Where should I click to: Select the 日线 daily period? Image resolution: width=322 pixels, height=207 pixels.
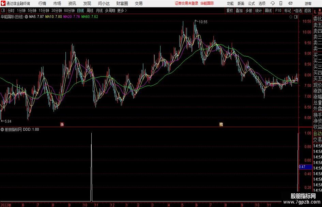pyautogui.click(x=80, y=11)
